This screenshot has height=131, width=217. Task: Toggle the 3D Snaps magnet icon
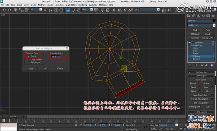pos(114,10)
